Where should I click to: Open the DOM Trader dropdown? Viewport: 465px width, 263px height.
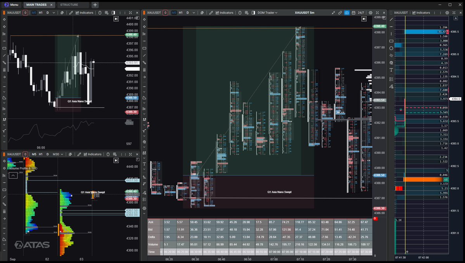pos(268,13)
